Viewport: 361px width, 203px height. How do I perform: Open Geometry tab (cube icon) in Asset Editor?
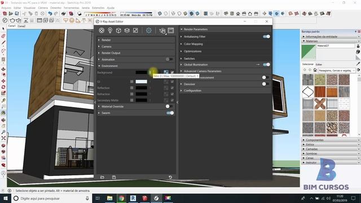118,30
